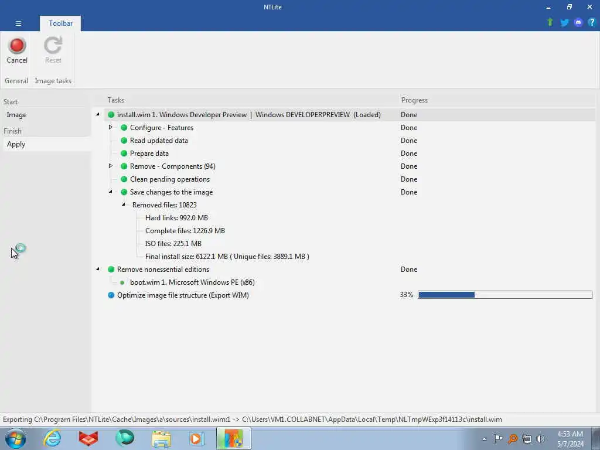Launch Internet Explorer from the taskbar
The height and width of the screenshot is (450, 600).
click(52, 438)
